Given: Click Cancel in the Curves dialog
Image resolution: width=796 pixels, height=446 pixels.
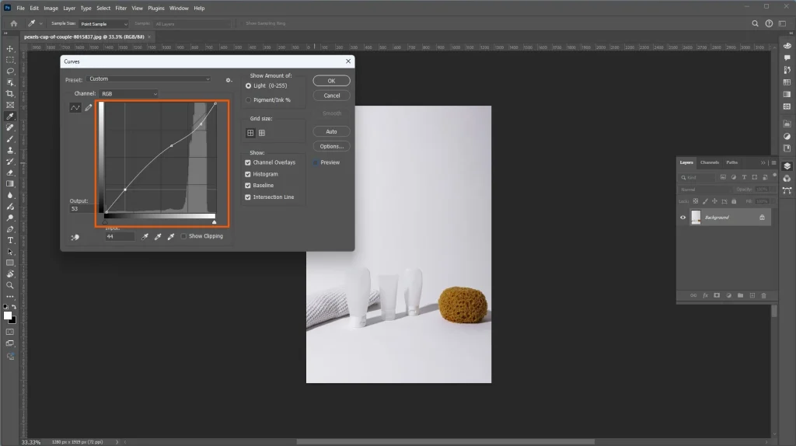Looking at the screenshot, I should [331, 96].
